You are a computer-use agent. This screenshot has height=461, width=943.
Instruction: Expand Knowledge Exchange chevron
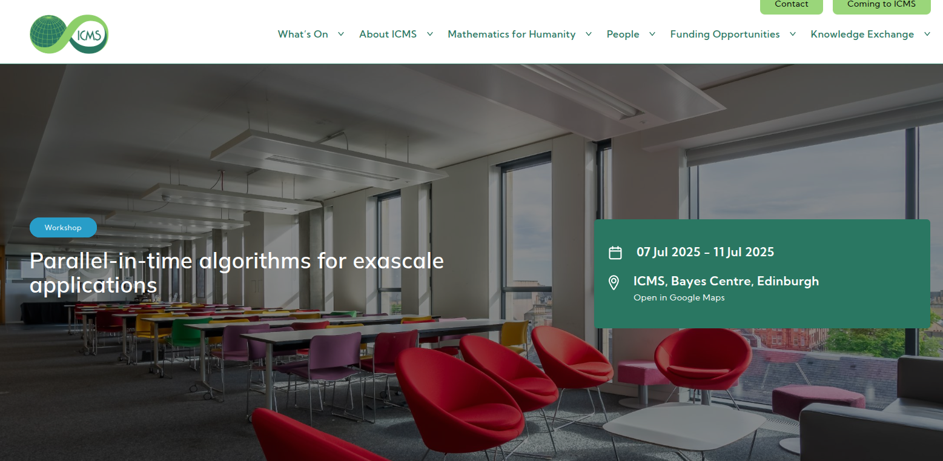tap(927, 34)
